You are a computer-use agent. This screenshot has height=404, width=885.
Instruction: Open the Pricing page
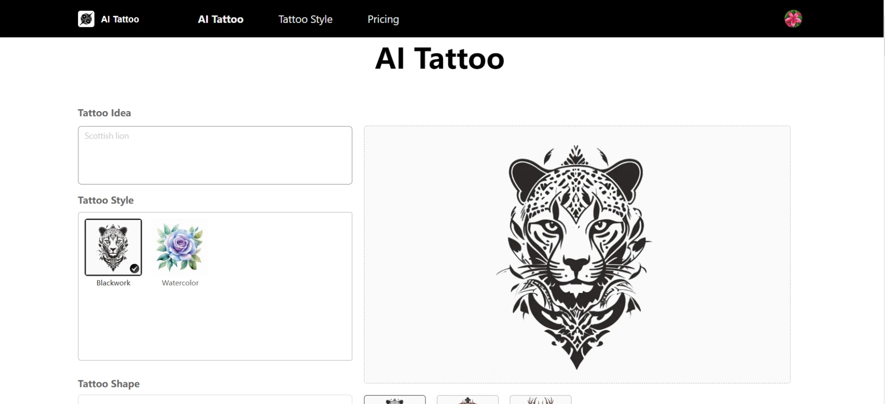coord(383,19)
